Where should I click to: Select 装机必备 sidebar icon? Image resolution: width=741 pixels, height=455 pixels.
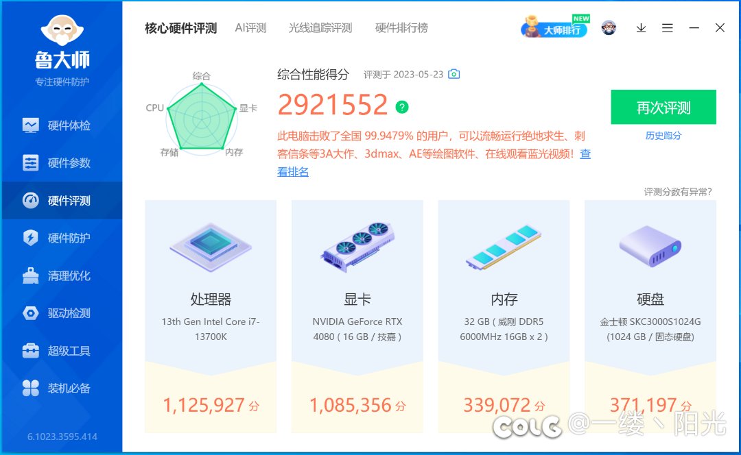[31, 388]
